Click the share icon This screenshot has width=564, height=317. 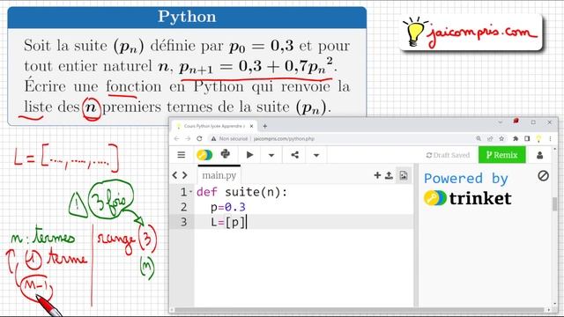pos(294,155)
